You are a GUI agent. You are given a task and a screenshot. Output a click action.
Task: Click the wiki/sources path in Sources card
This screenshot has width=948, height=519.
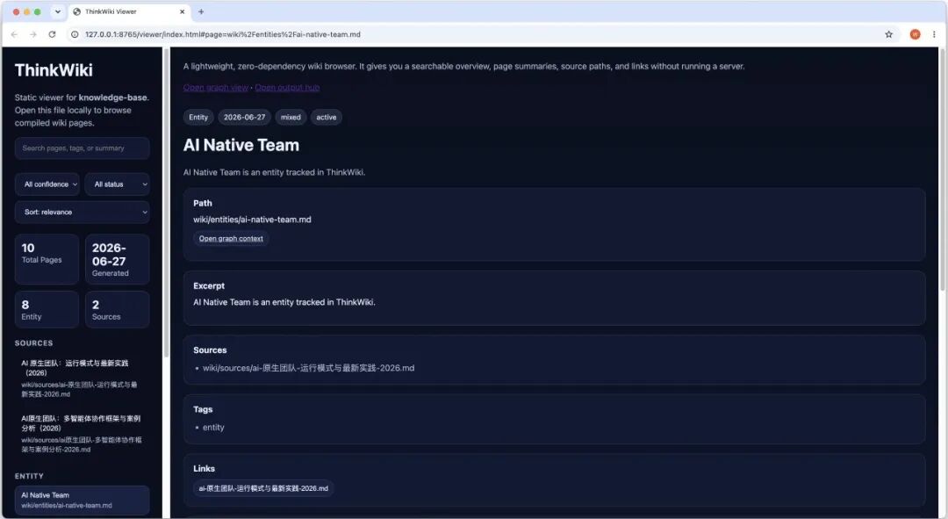308,368
